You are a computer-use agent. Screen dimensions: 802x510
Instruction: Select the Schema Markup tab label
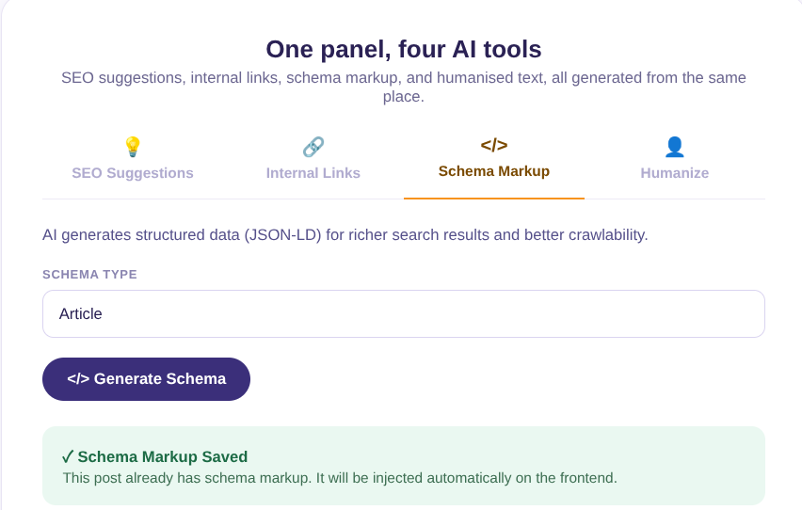tap(494, 171)
